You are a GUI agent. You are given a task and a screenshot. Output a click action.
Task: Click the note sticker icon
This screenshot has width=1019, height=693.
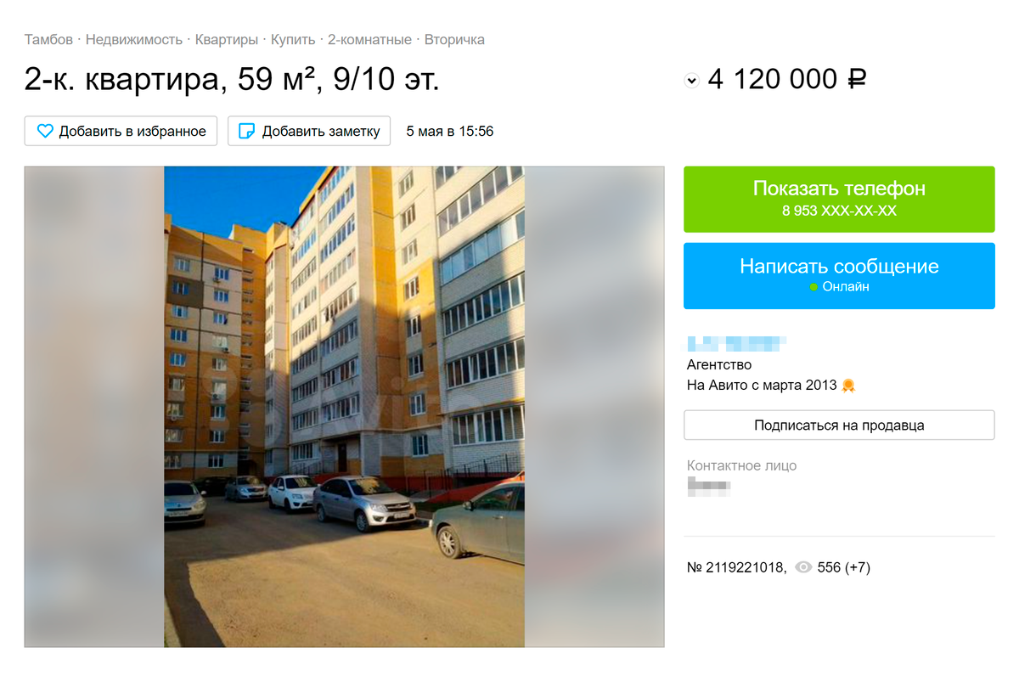click(247, 132)
